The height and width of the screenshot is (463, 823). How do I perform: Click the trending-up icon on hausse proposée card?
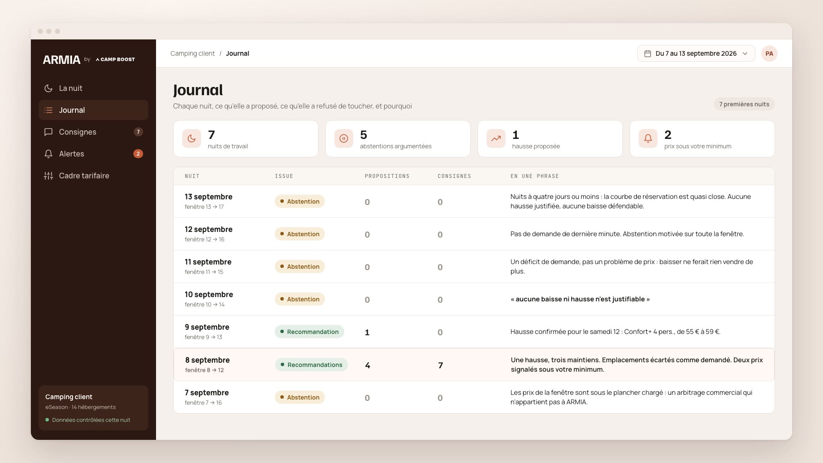click(496, 138)
